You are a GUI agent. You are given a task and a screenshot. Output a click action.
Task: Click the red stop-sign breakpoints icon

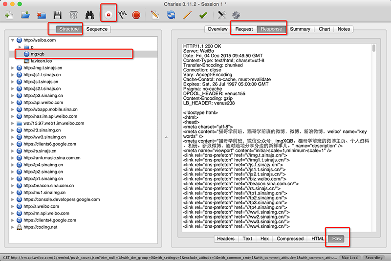coord(136,15)
